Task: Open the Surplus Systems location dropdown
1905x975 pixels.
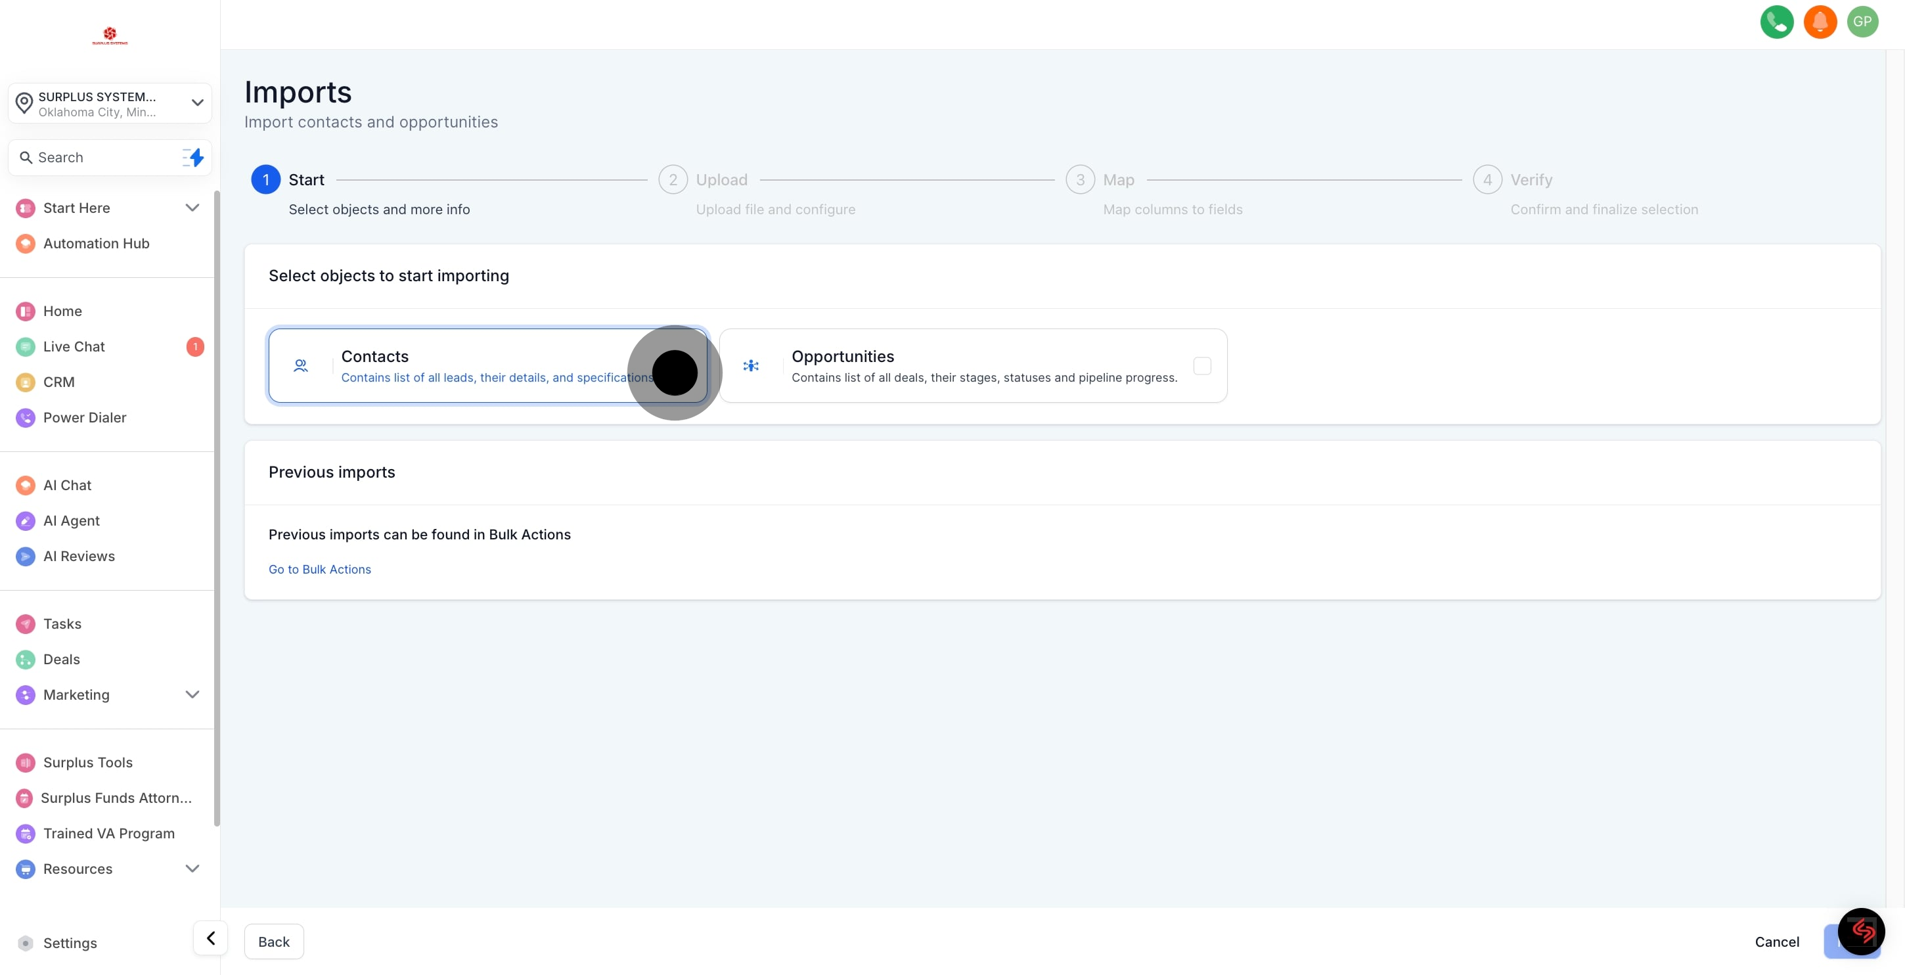Action: tap(110, 104)
